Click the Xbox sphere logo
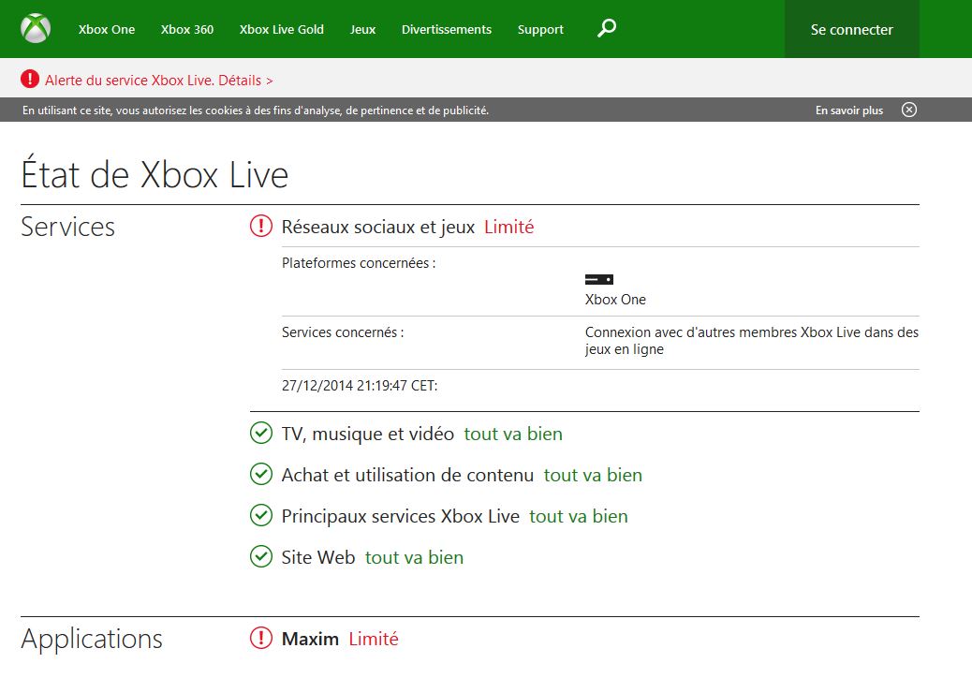The image size is (972, 678). click(36, 28)
